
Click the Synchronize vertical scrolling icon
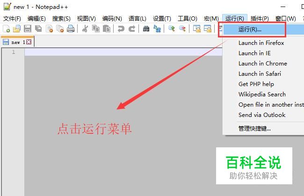point(197,29)
